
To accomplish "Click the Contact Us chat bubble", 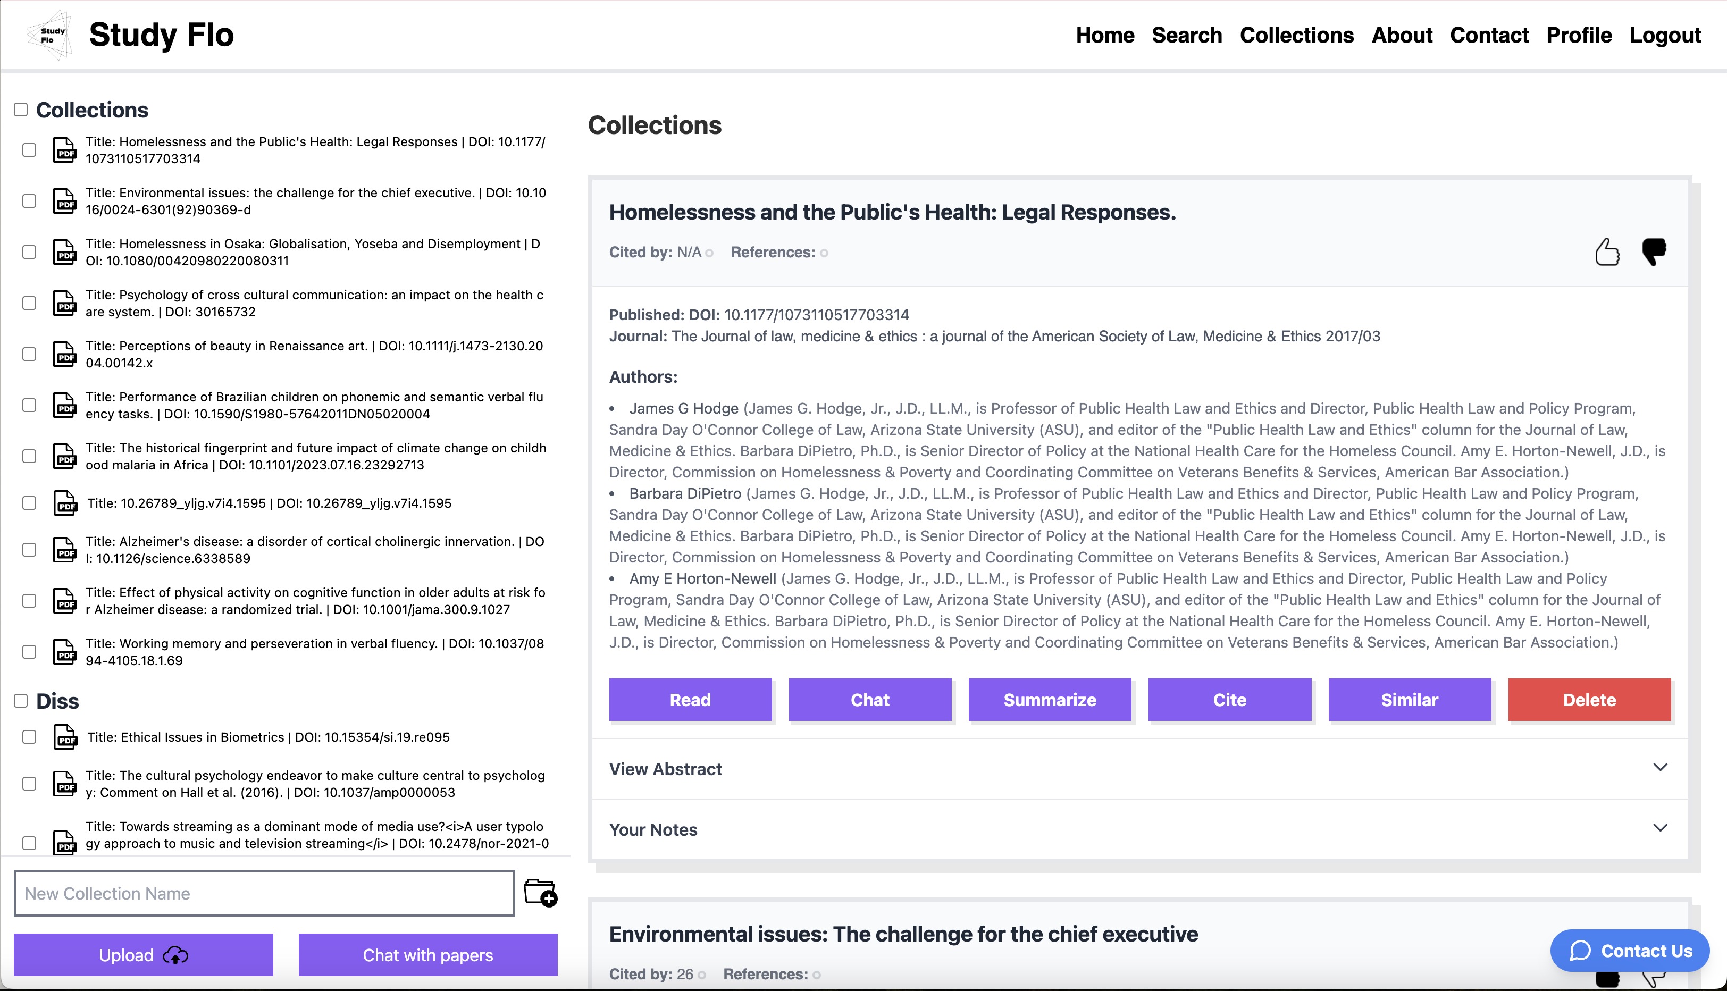I will pos(1630,951).
